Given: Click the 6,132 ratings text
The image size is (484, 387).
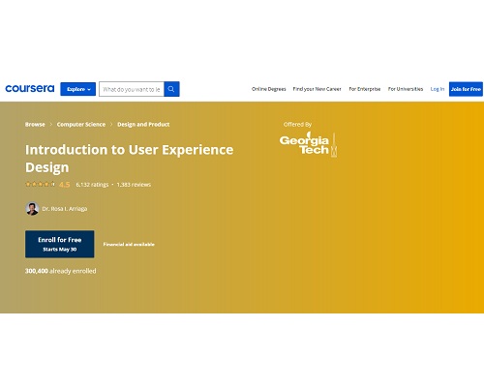Looking at the screenshot, I should [x=92, y=185].
